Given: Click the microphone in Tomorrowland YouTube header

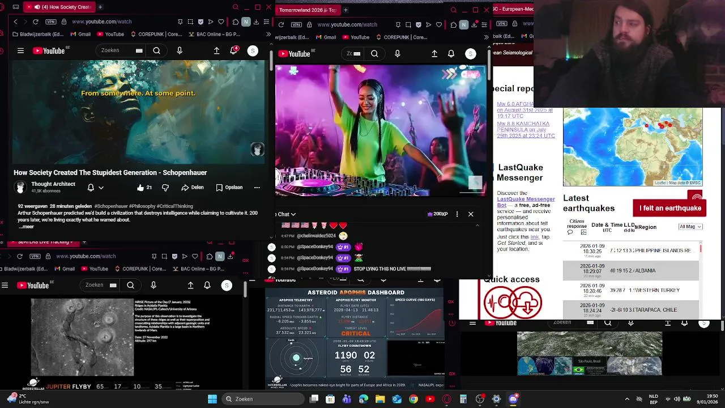Looking at the screenshot, I should (x=397, y=53).
